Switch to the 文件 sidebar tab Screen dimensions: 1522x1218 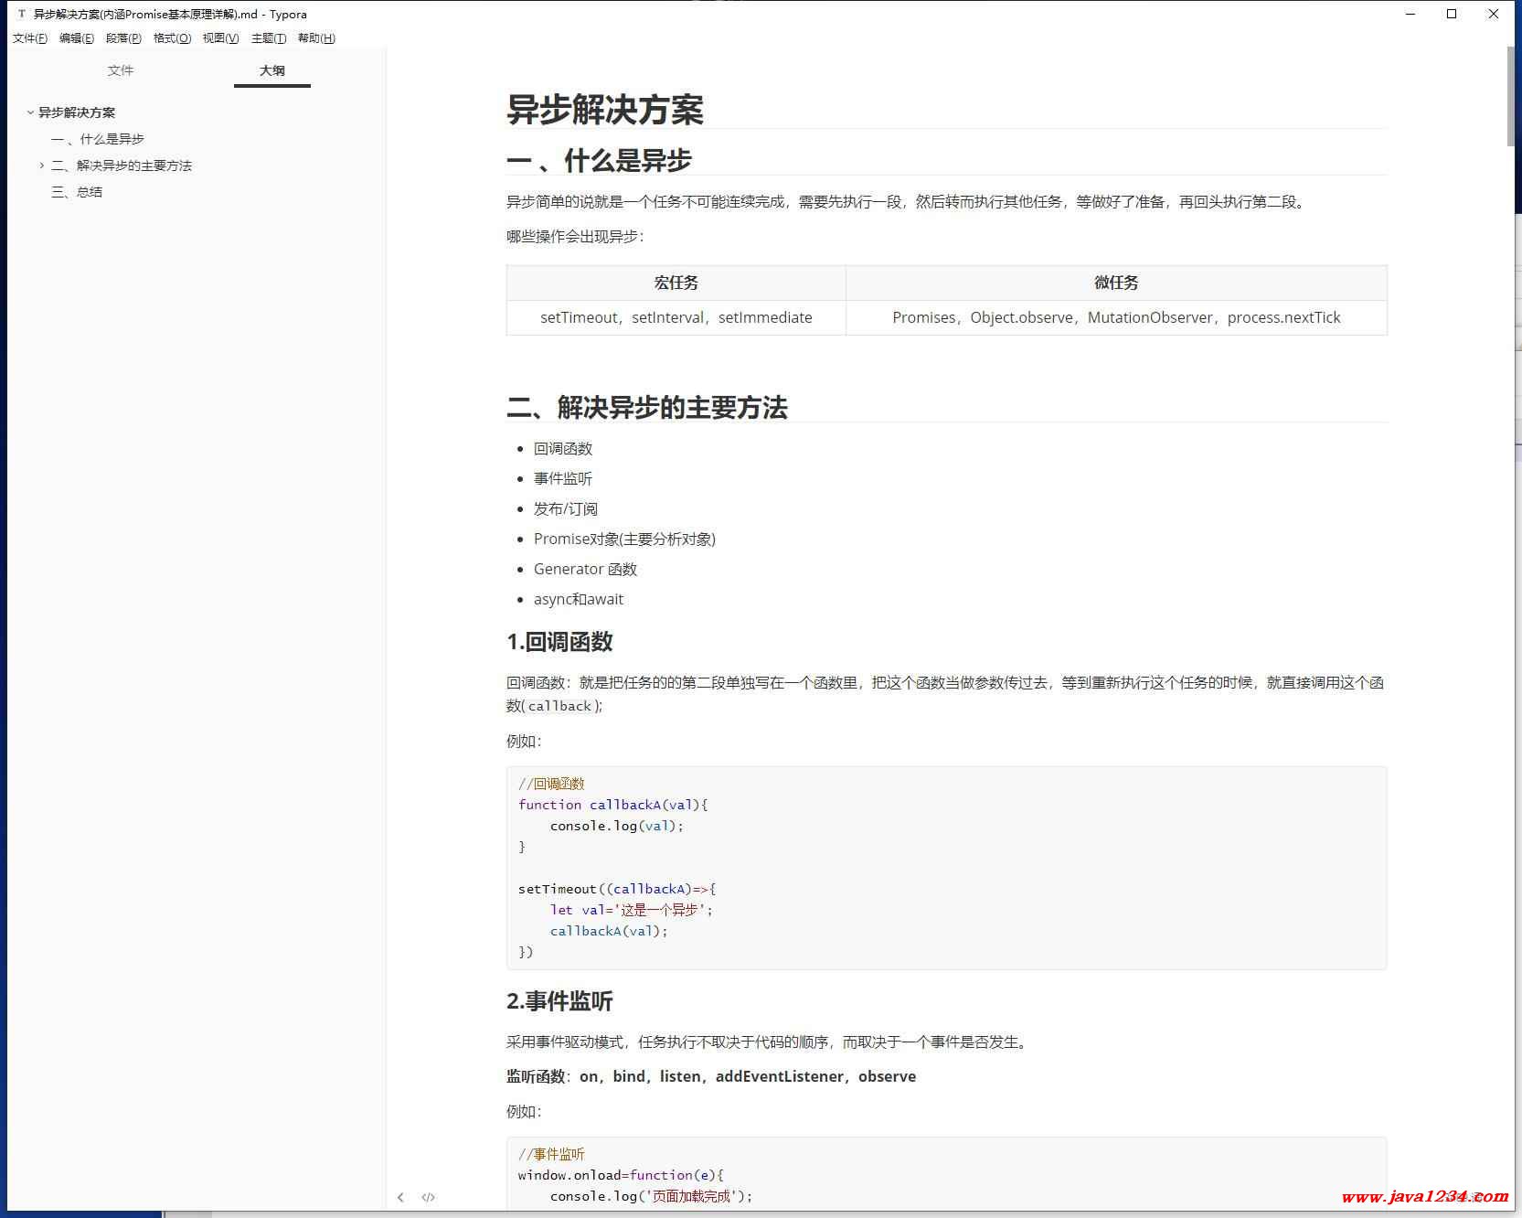[120, 70]
